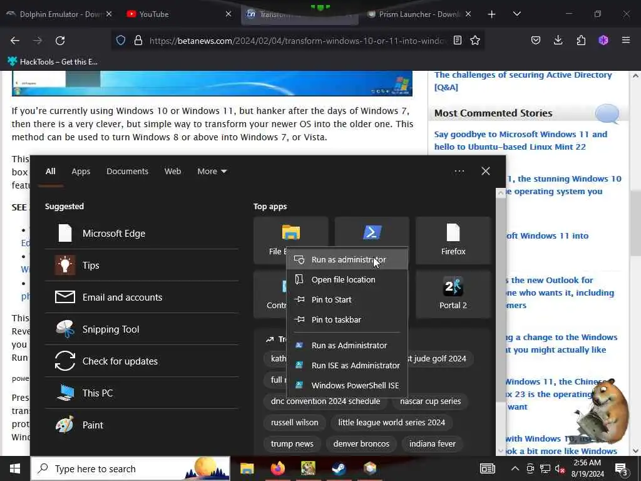Choose Run ISE as Administrator entry
This screenshot has height=481, width=641.
(x=347, y=366)
